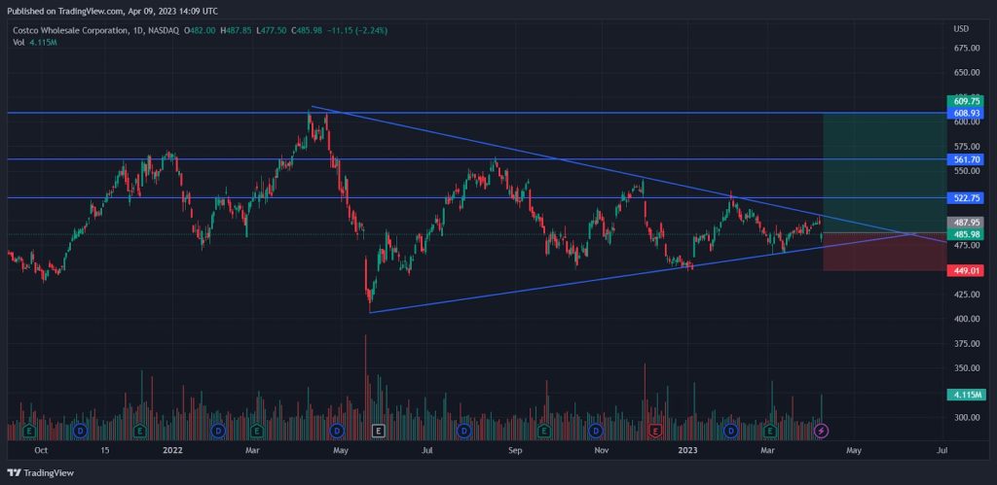Screen dimensions: 997x485
Task: Click the 350.00 price axis label
Action: click(966, 368)
